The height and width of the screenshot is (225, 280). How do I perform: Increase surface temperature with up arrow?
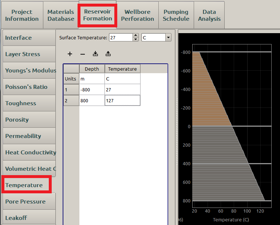136,36
